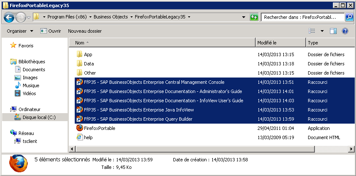Select Ordinateur in navigation pane

[x=29, y=109]
